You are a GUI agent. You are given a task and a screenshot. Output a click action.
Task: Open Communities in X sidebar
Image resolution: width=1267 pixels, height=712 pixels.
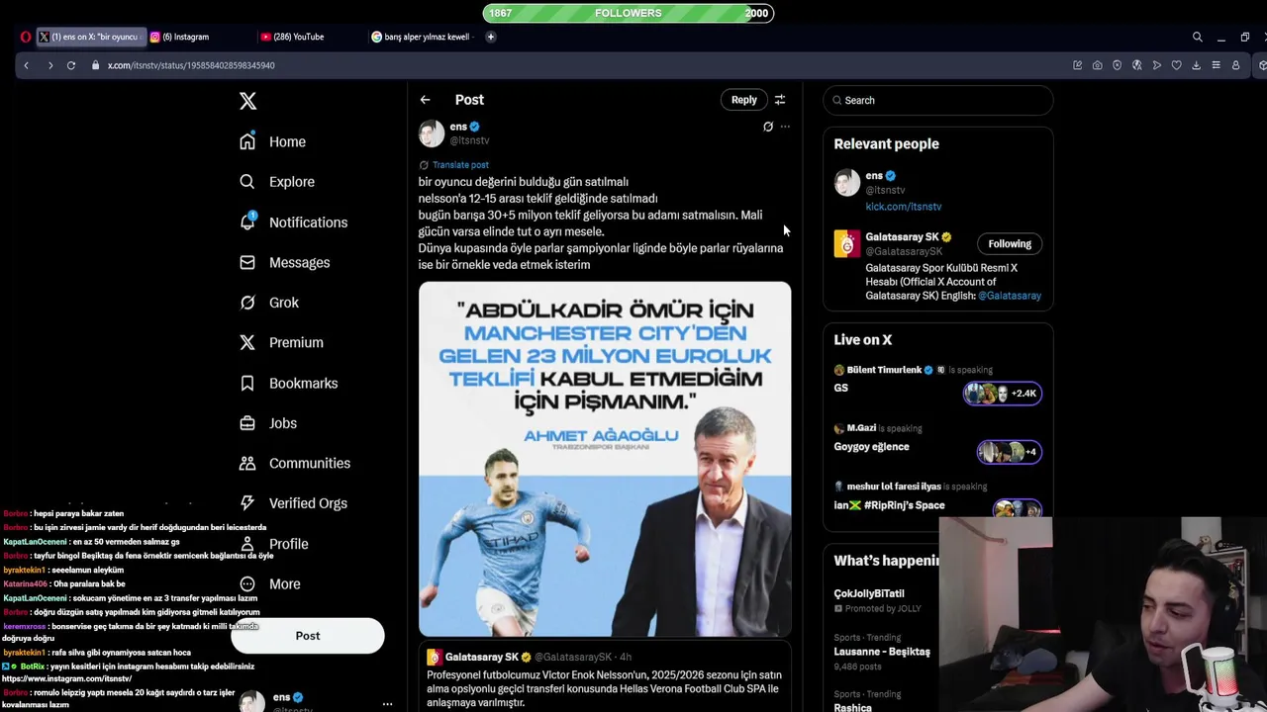coord(295,463)
